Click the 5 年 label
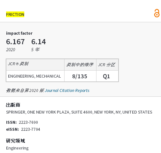This screenshot has height=153, width=161. click(x=35, y=50)
